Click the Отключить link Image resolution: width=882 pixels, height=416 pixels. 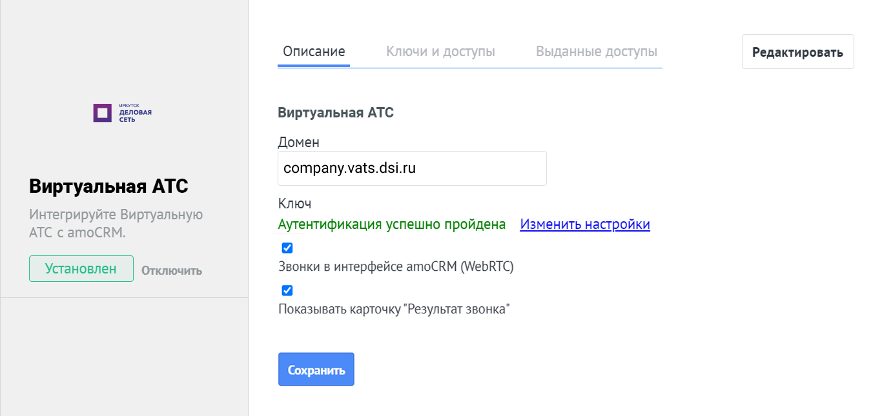(x=172, y=271)
